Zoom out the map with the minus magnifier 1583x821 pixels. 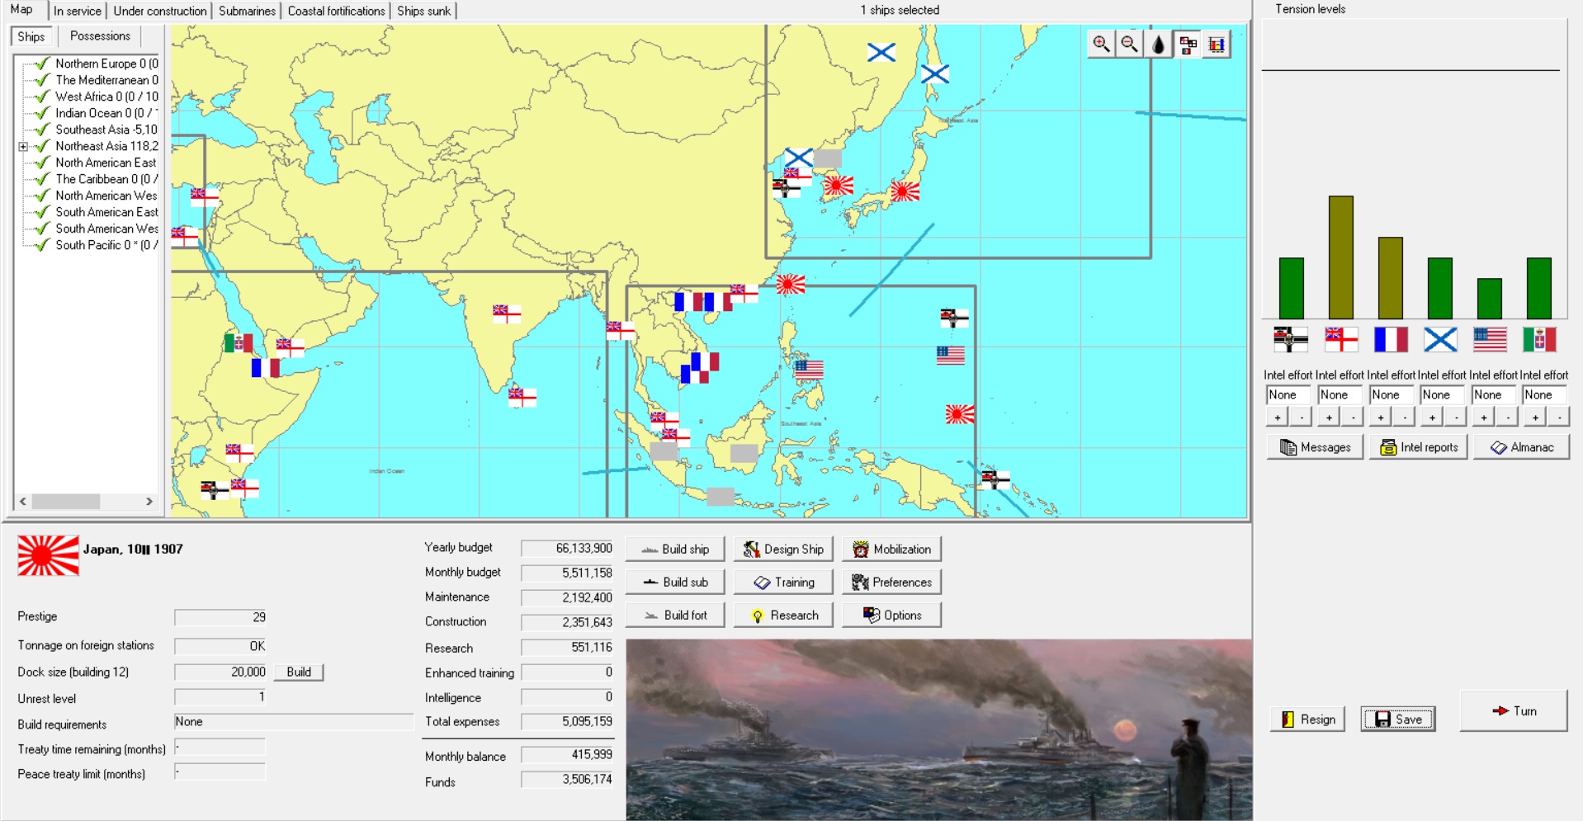pos(1130,45)
